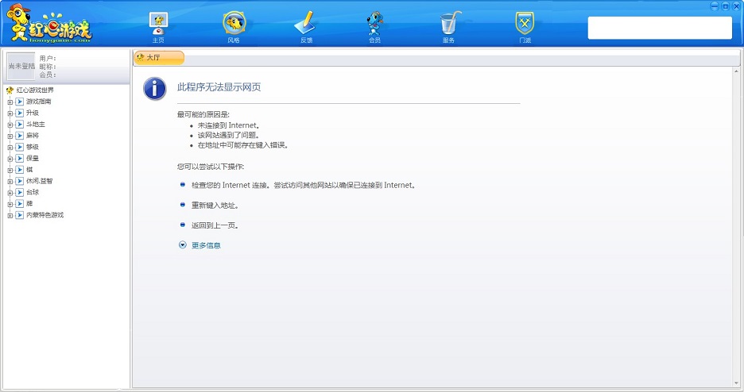Click the 此程序无法显示网页 heading

coord(219,87)
